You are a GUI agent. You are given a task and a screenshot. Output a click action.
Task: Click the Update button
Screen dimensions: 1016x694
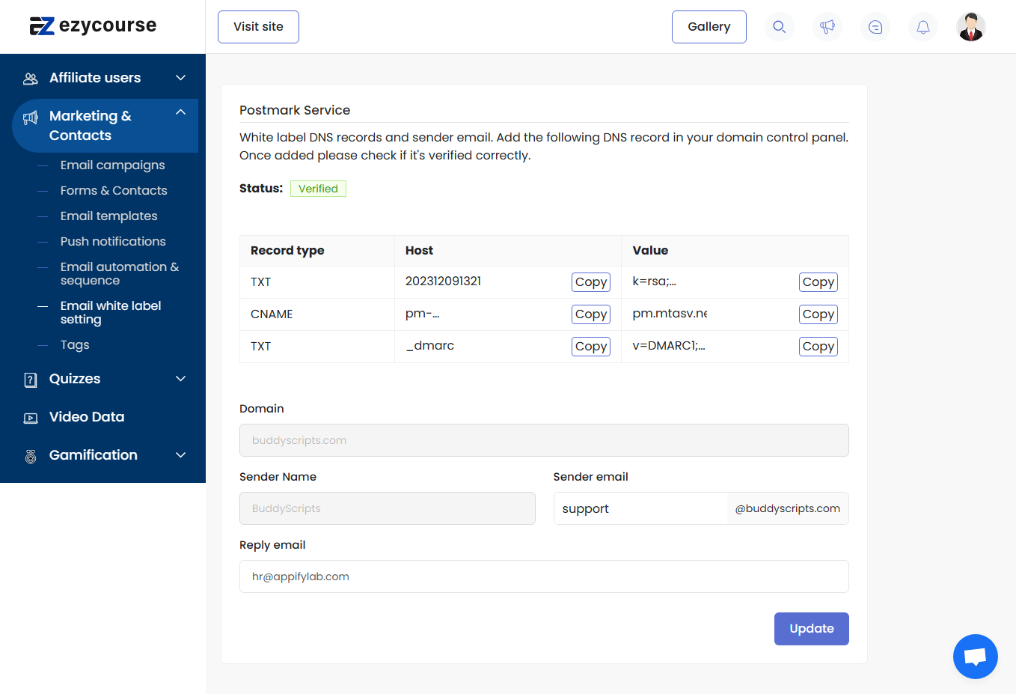(811, 629)
